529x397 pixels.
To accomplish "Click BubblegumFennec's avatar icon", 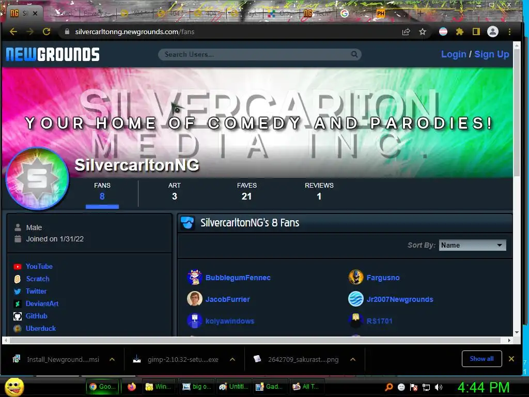I will (x=195, y=277).
